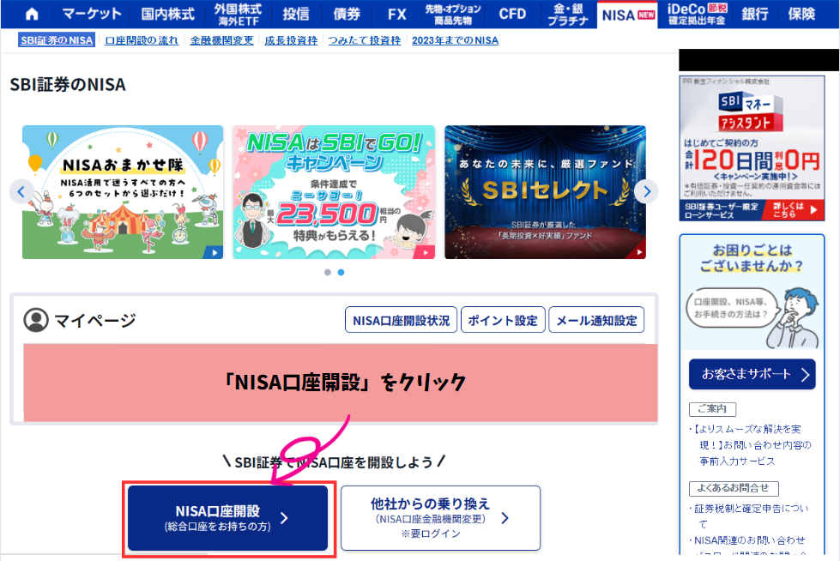Open メール通知設定 button
Screen dimensions: 840x561
pyautogui.click(x=596, y=320)
